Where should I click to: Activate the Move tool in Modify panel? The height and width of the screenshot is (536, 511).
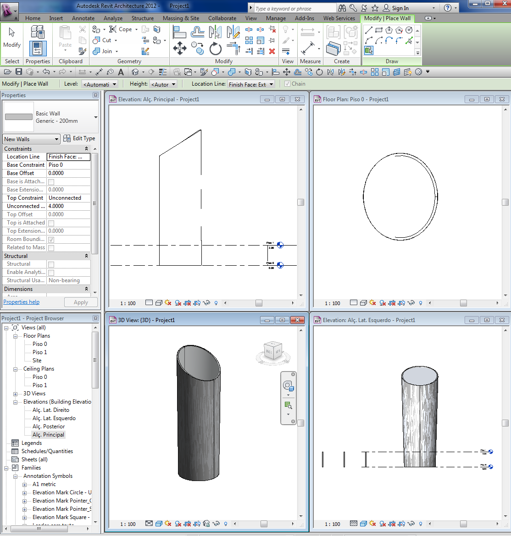(x=179, y=48)
